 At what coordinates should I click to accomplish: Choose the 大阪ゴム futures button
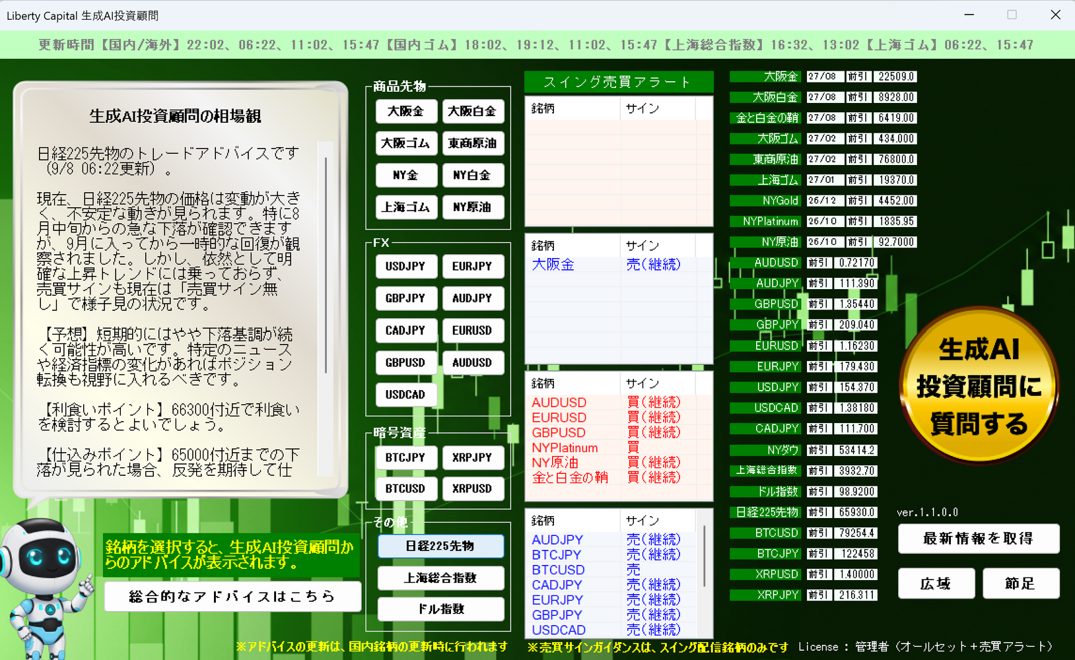click(406, 143)
